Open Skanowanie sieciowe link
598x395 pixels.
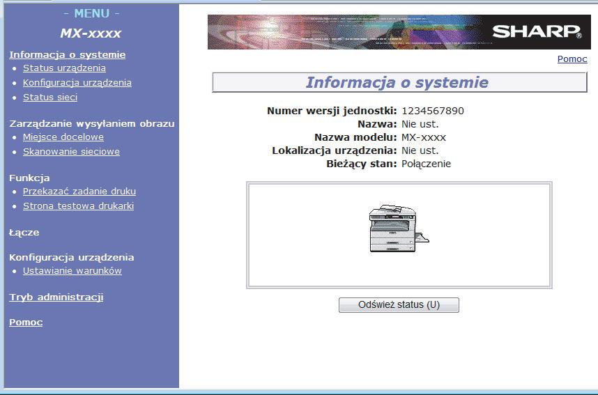click(x=71, y=151)
